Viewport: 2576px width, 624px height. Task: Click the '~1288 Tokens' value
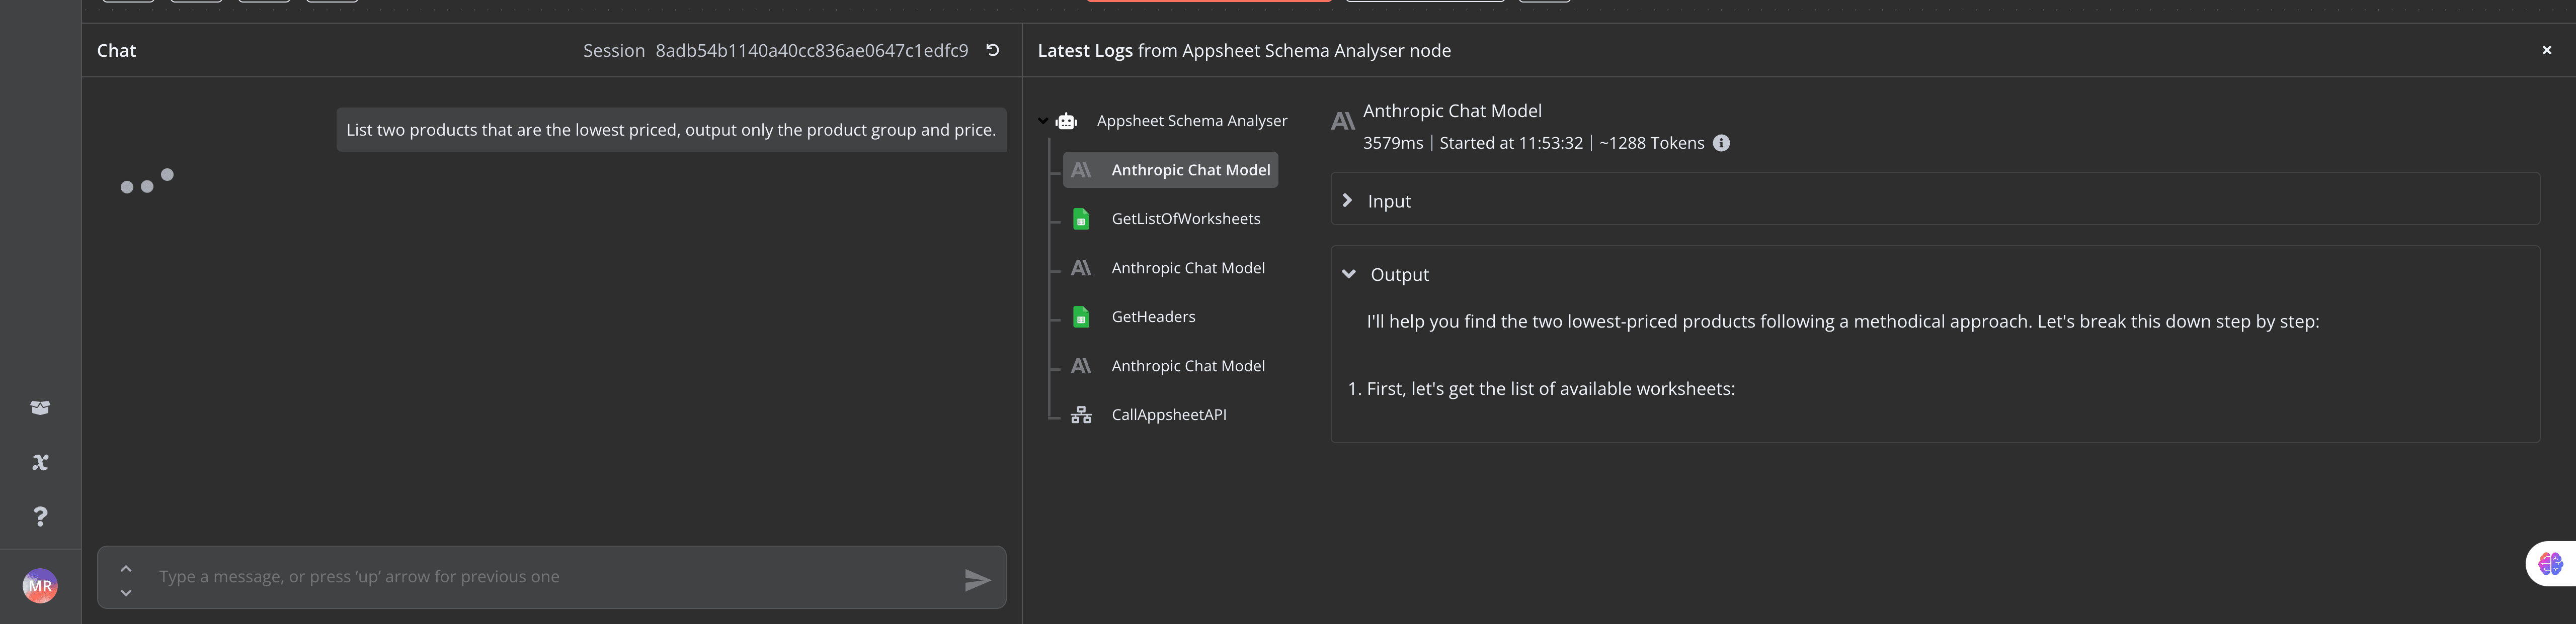pos(1651,143)
